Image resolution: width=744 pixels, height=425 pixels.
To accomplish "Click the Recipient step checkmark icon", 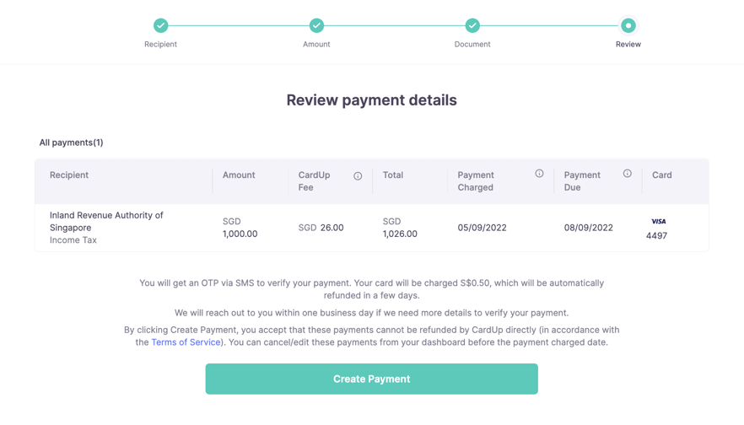I will [160, 25].
